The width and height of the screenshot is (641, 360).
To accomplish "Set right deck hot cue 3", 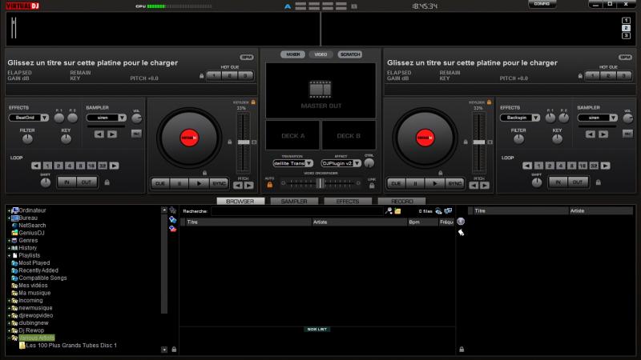I will 623,75.
